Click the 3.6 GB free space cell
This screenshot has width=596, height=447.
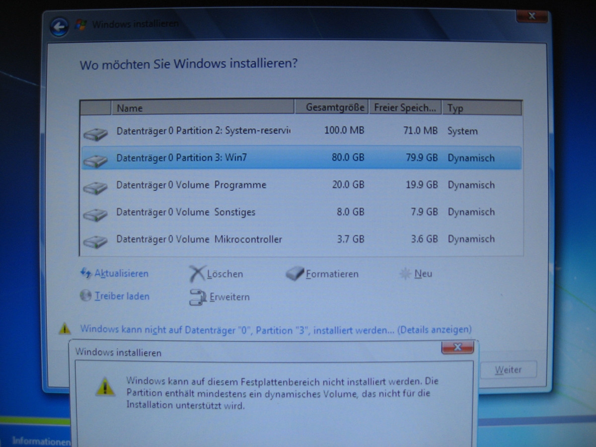click(x=424, y=239)
